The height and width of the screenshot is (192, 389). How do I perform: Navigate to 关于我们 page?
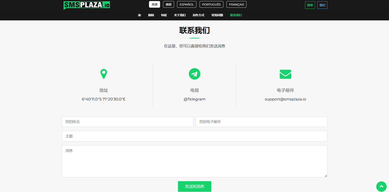(180, 15)
